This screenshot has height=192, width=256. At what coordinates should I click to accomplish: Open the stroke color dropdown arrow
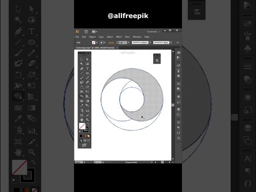[104, 43]
